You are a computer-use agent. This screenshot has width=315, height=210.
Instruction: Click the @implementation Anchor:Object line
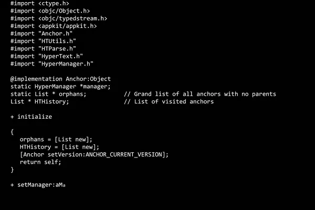click(60, 79)
